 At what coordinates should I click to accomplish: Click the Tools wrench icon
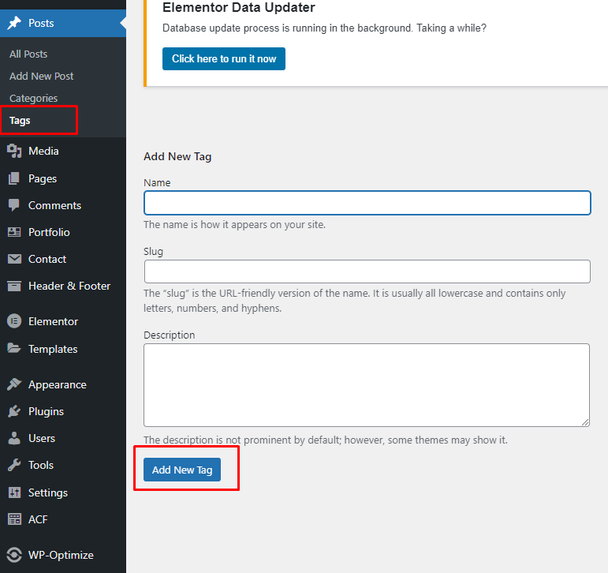point(14,465)
